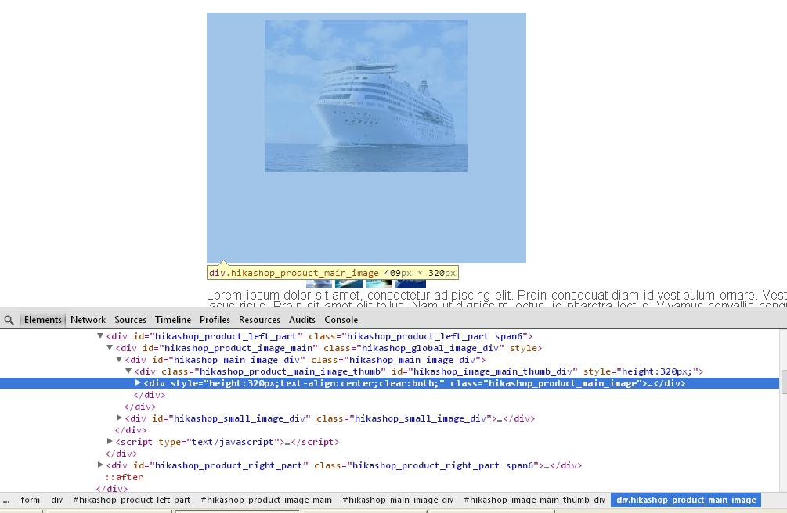The height and width of the screenshot is (513, 787).
Task: Collapse the hikashop_main_image_div node
Action: pos(119,359)
